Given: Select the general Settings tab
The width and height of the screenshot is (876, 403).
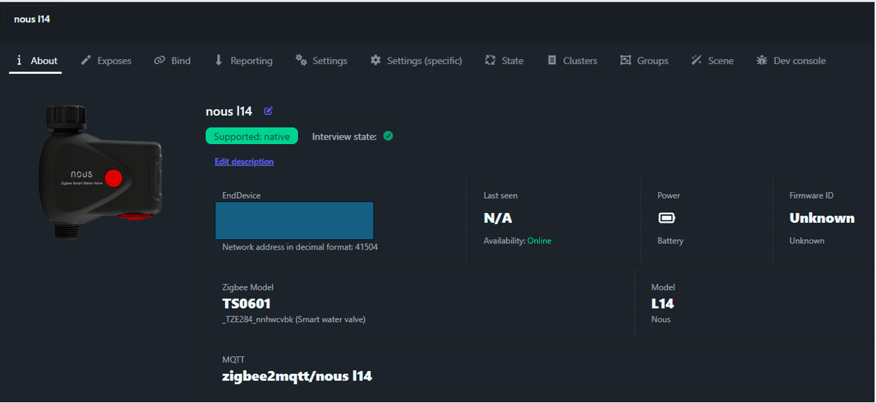Looking at the screenshot, I should point(321,60).
